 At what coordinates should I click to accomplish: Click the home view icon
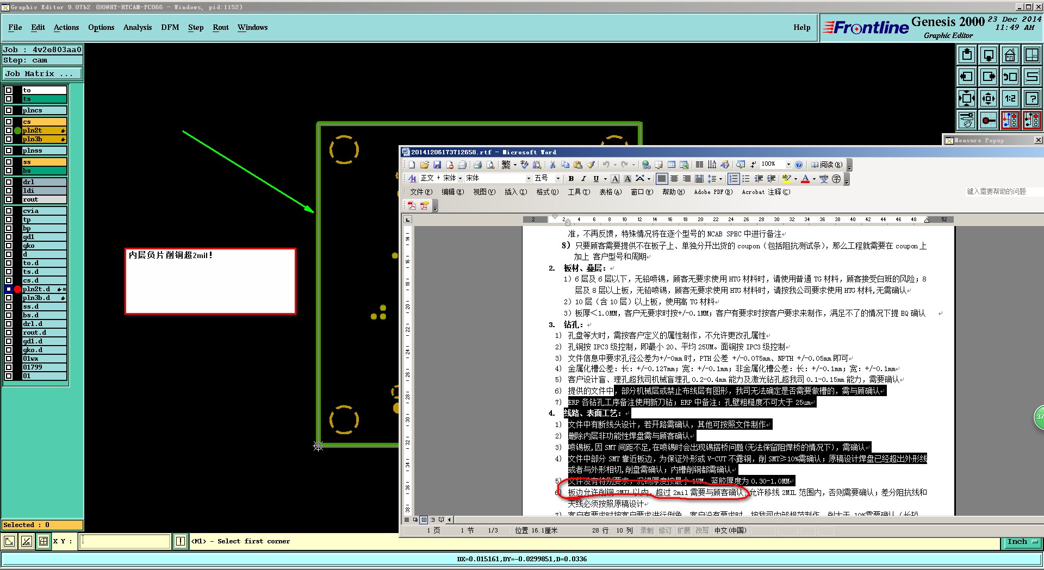[x=1010, y=55]
